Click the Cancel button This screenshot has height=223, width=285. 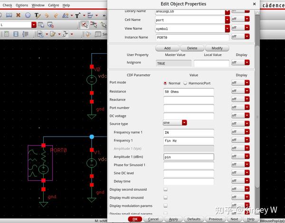pos(153,219)
